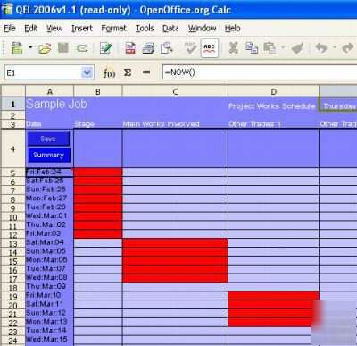Click the formula input line with =NOW()
Screen dimensions: 357x346
pos(260,72)
